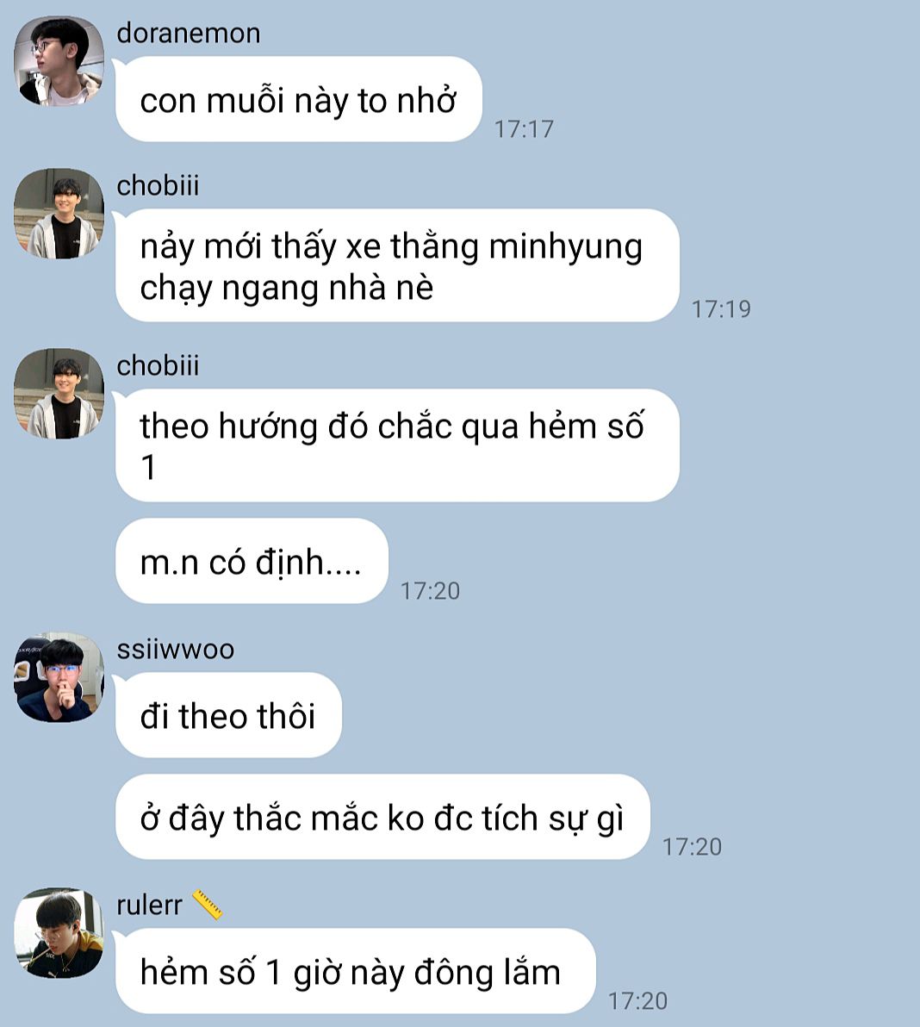
Task: Tap the ssiiwwoo username
Action: (176, 650)
